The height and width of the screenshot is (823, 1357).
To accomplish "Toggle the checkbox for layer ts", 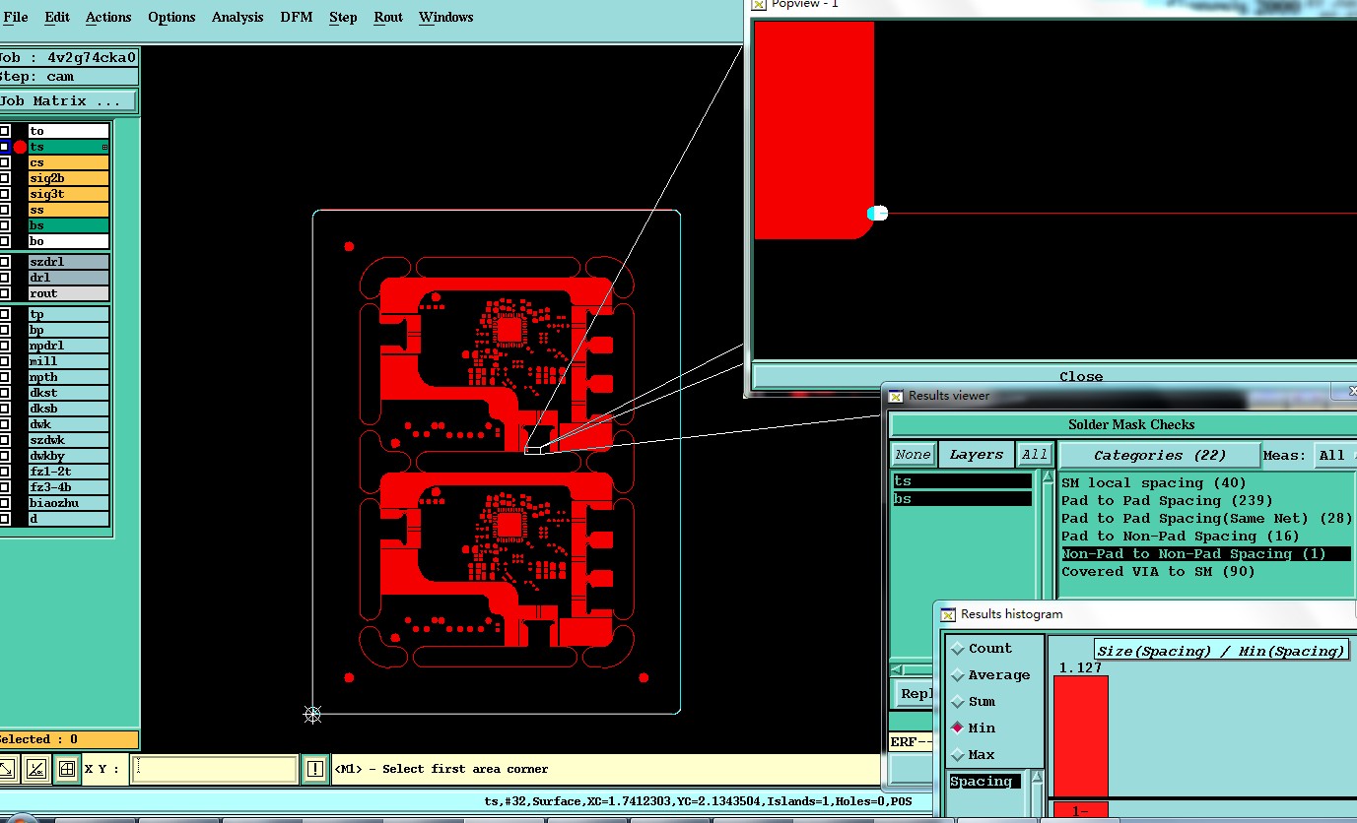I will point(5,147).
